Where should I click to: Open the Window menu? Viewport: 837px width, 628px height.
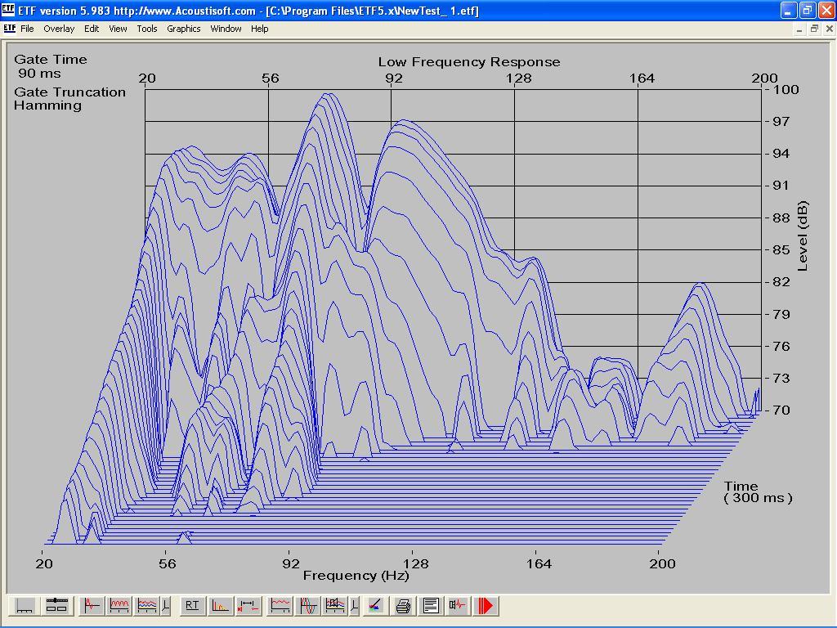point(226,29)
